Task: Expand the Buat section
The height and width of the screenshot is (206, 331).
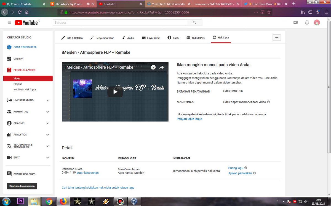Action: pyautogui.click(x=47, y=158)
